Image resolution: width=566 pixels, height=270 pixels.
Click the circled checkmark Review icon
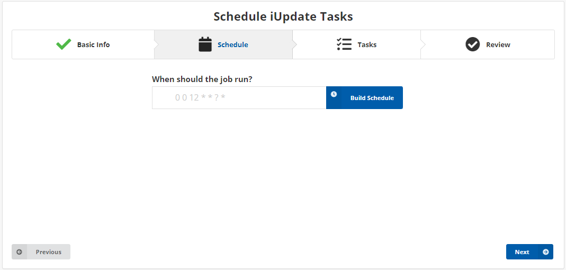472,44
